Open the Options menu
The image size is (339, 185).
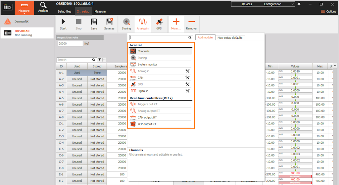tap(328, 12)
